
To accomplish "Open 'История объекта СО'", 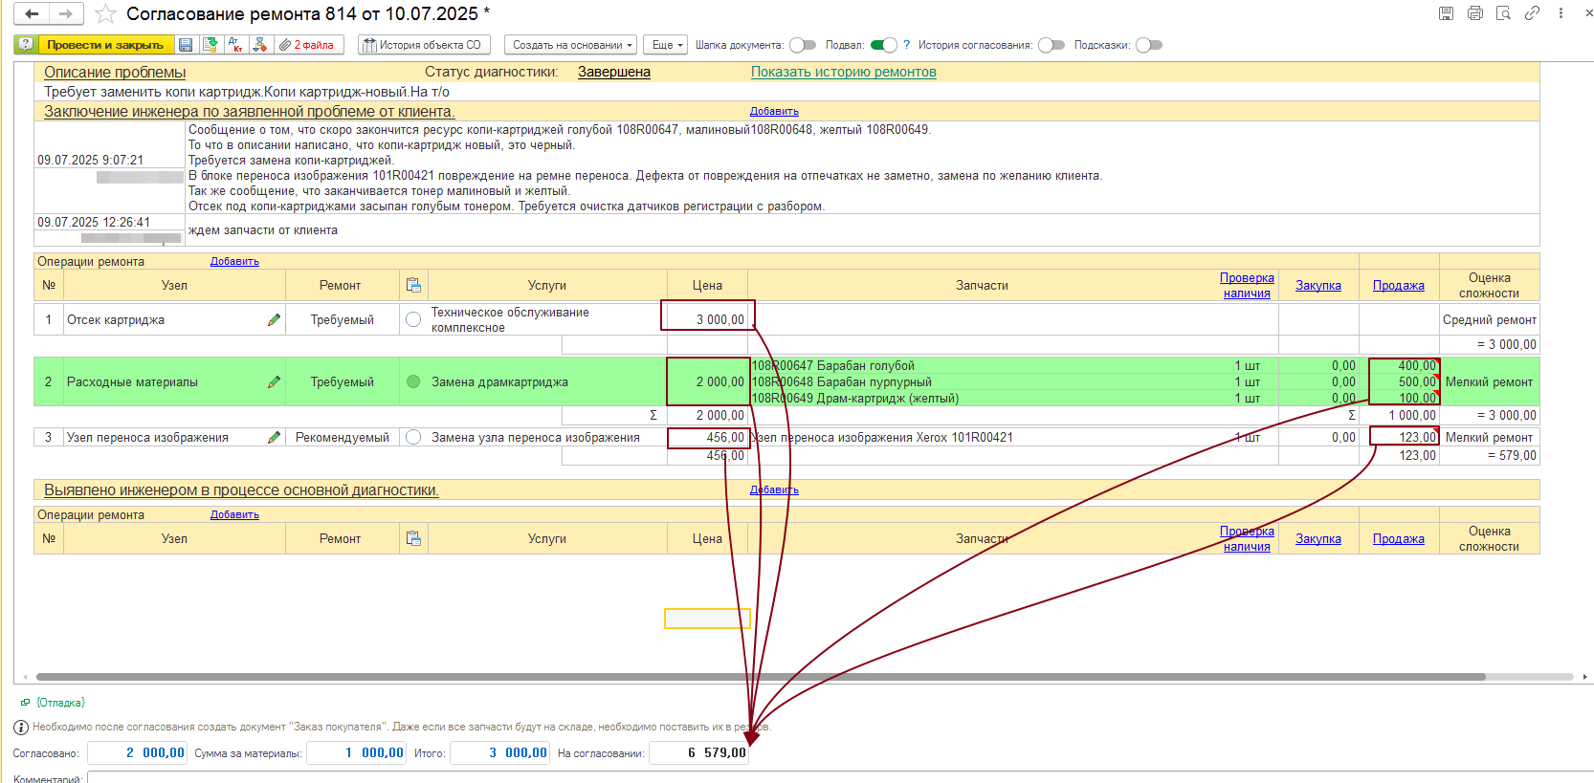I will coord(424,45).
